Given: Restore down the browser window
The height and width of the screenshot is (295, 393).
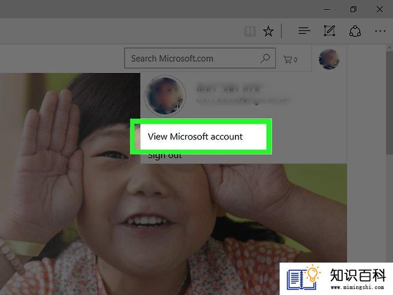Looking at the screenshot, I should pyautogui.click(x=354, y=10).
